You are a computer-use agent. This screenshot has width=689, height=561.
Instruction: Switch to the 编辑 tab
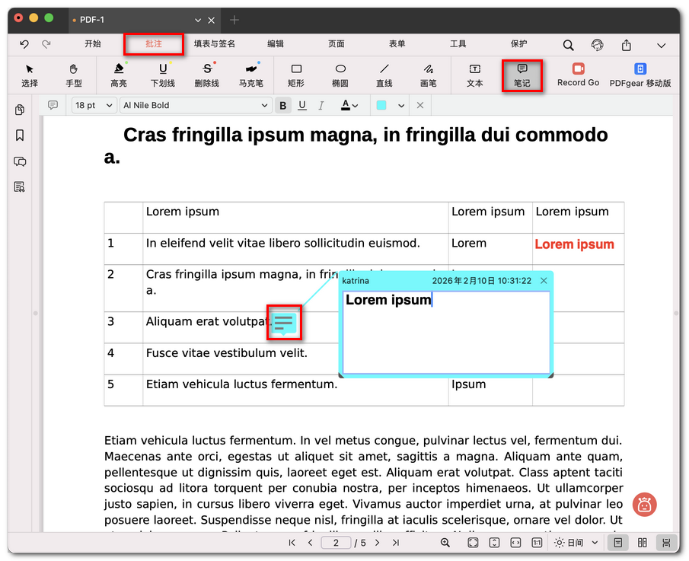(276, 44)
